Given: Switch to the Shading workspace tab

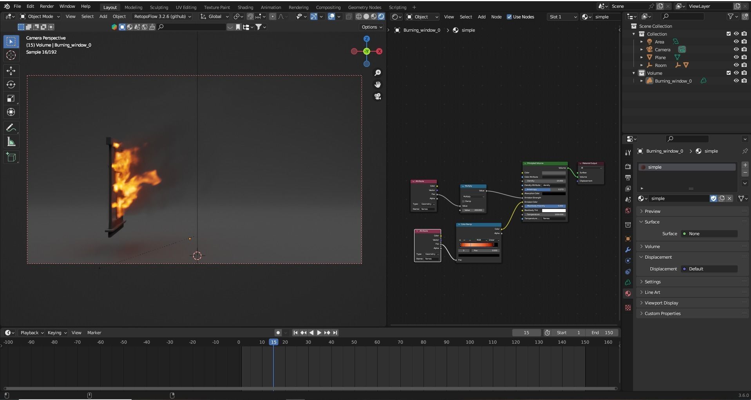Looking at the screenshot, I should (245, 7).
